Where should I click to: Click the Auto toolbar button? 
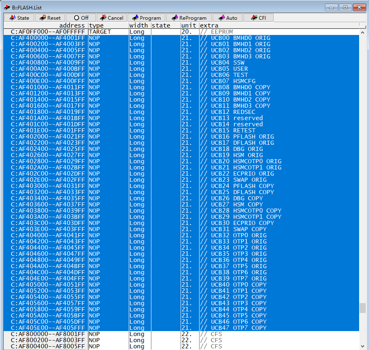pyautogui.click(x=227, y=18)
